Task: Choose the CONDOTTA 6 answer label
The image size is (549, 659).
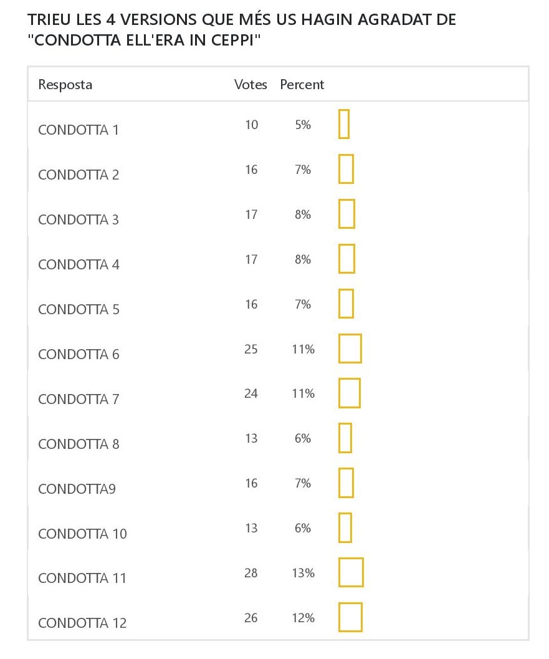Action: pos(79,355)
